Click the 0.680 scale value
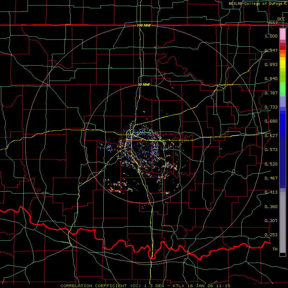Image resolution: width=288 pixels, height=288 pixels. pyautogui.click(x=271, y=121)
